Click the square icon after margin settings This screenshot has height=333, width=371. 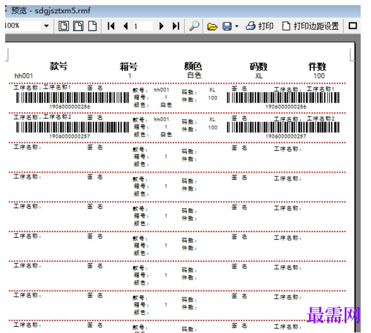[353, 26]
